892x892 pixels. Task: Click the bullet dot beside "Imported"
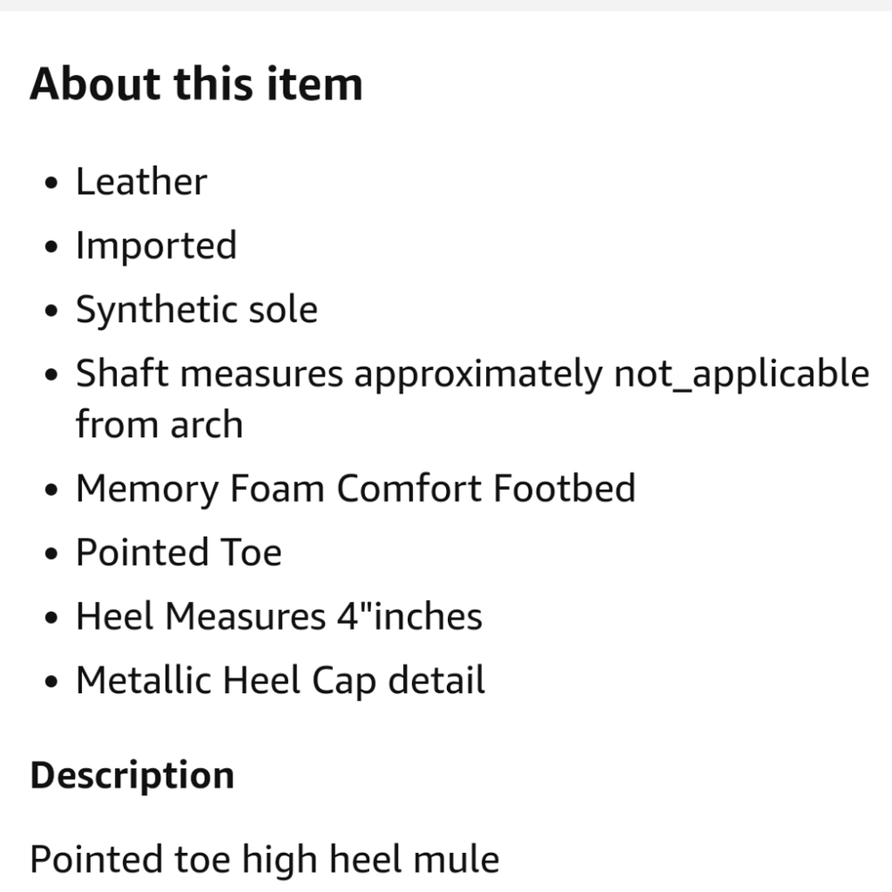[53, 249]
